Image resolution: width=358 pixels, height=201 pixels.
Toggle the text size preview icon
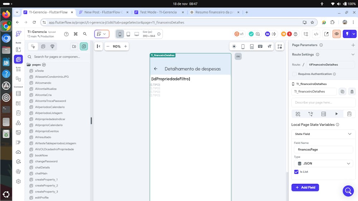pyautogui.click(x=269, y=46)
